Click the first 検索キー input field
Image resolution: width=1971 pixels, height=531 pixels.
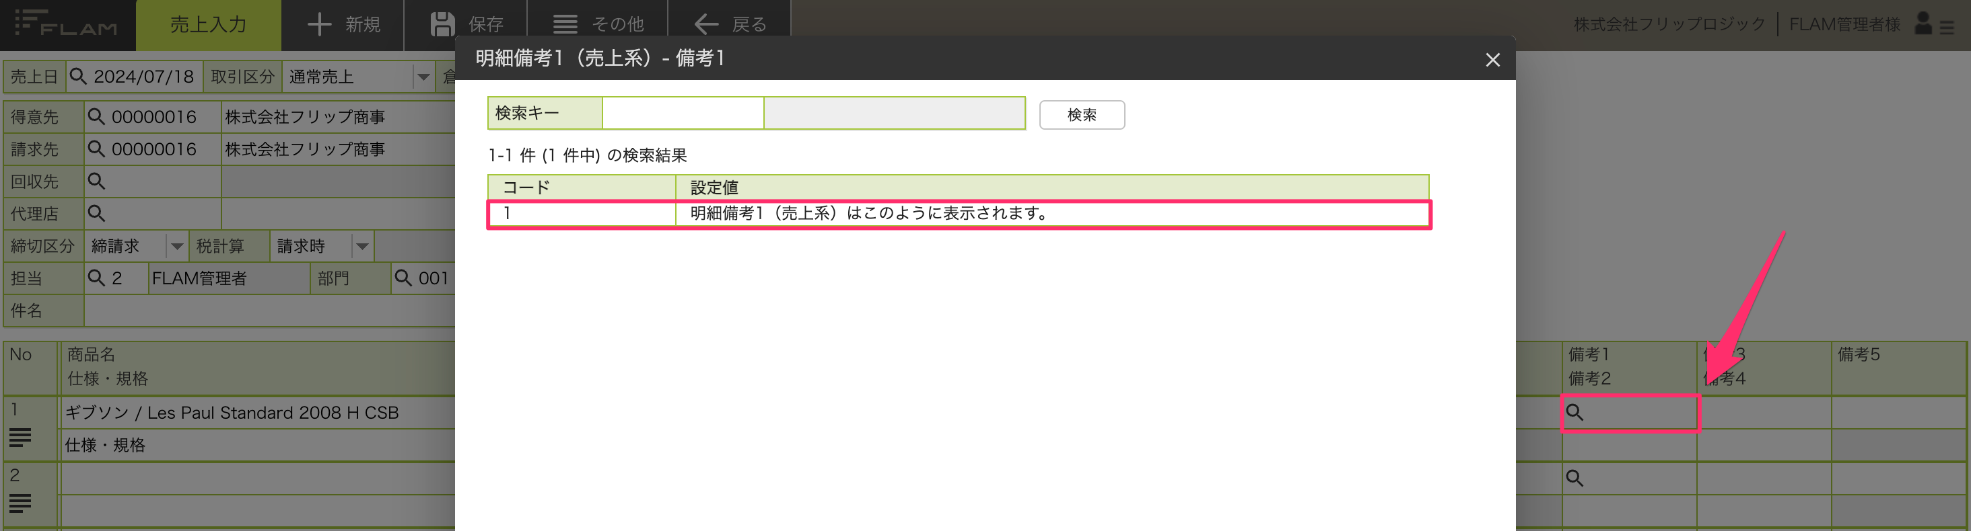tap(683, 113)
